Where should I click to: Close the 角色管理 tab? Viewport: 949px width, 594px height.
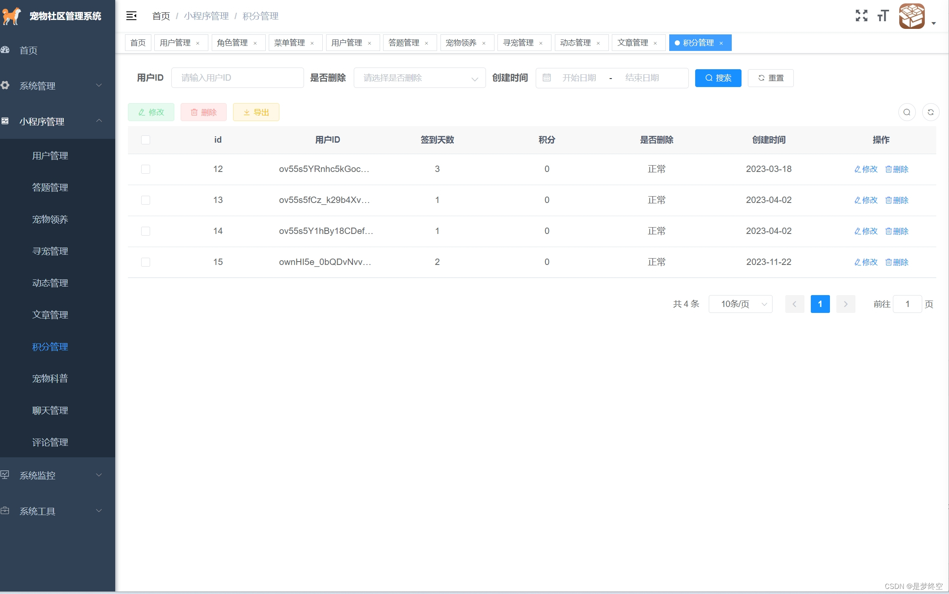[x=255, y=43]
